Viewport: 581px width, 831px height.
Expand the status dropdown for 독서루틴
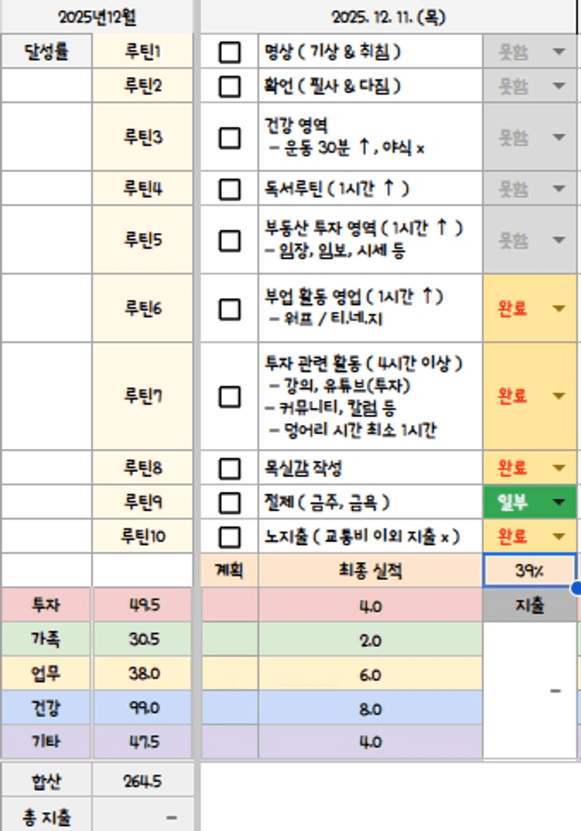[x=559, y=189]
